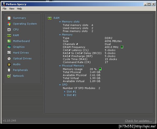157x129 pixels.
Task: Click the Used memory slots row
Action: pyautogui.click(x=78, y=28)
